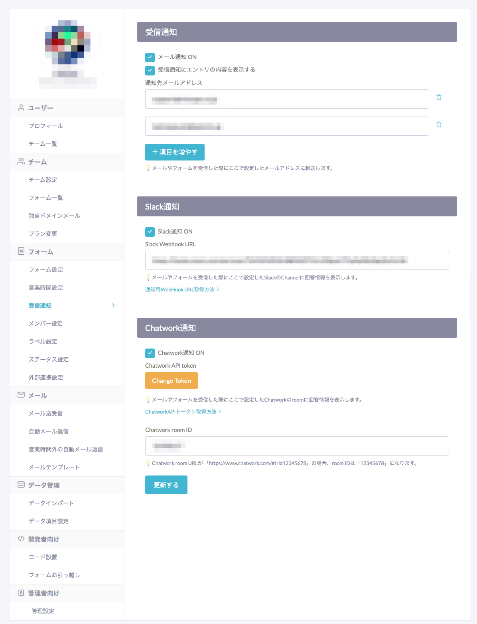Click the ユーザー person icon in sidebar
477x624 pixels.
pyautogui.click(x=21, y=108)
